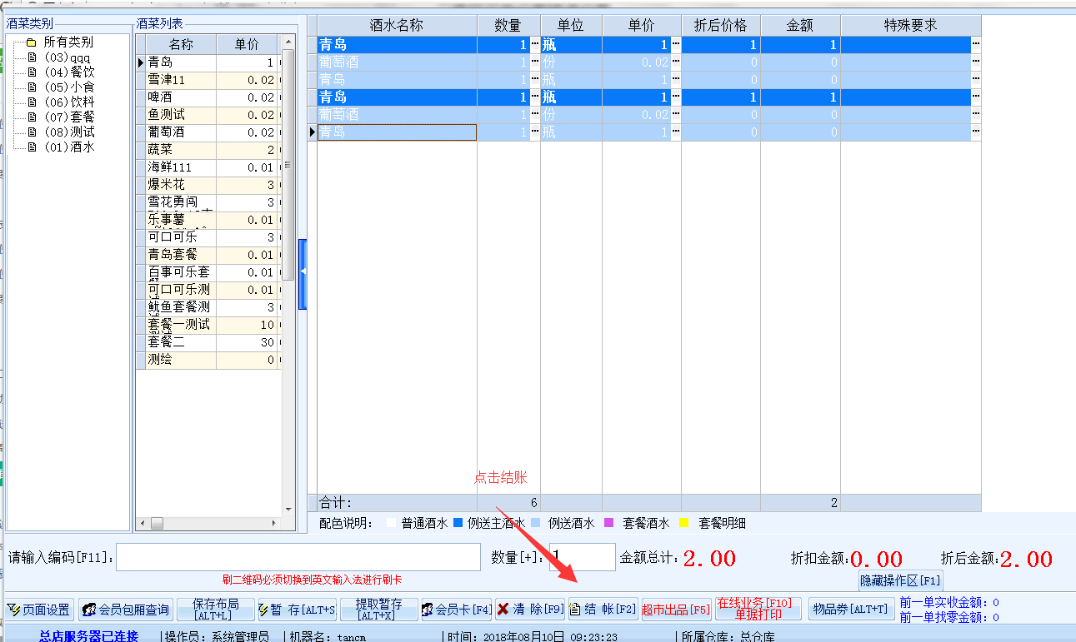This screenshot has height=642, width=1076.
Task: Select 雪花勇闯 in the dish list
Action: tap(181, 202)
